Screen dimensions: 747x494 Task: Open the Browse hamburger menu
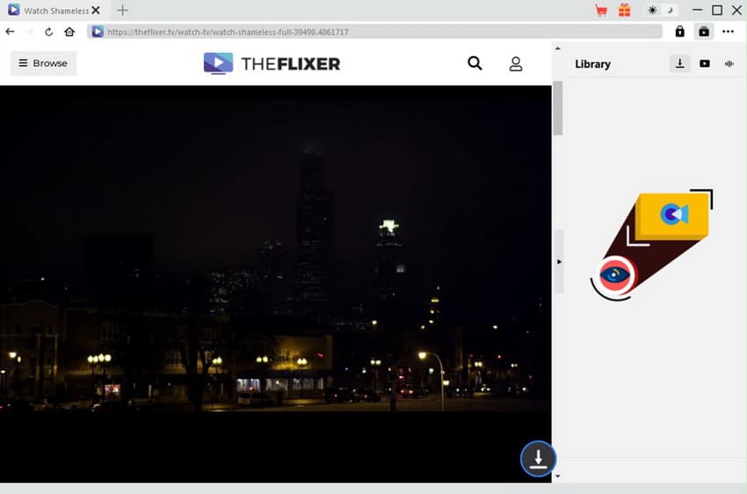coord(43,63)
